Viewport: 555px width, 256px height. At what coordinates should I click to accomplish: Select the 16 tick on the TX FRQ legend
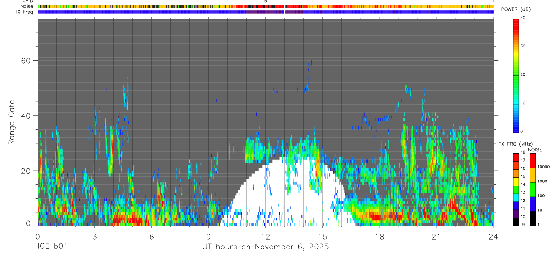tap(522, 168)
